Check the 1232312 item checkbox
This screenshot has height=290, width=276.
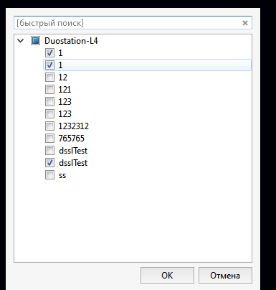pos(49,126)
